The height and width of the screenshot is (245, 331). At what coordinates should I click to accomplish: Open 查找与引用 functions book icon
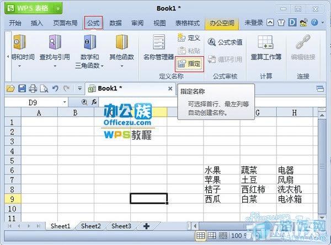[55, 42]
